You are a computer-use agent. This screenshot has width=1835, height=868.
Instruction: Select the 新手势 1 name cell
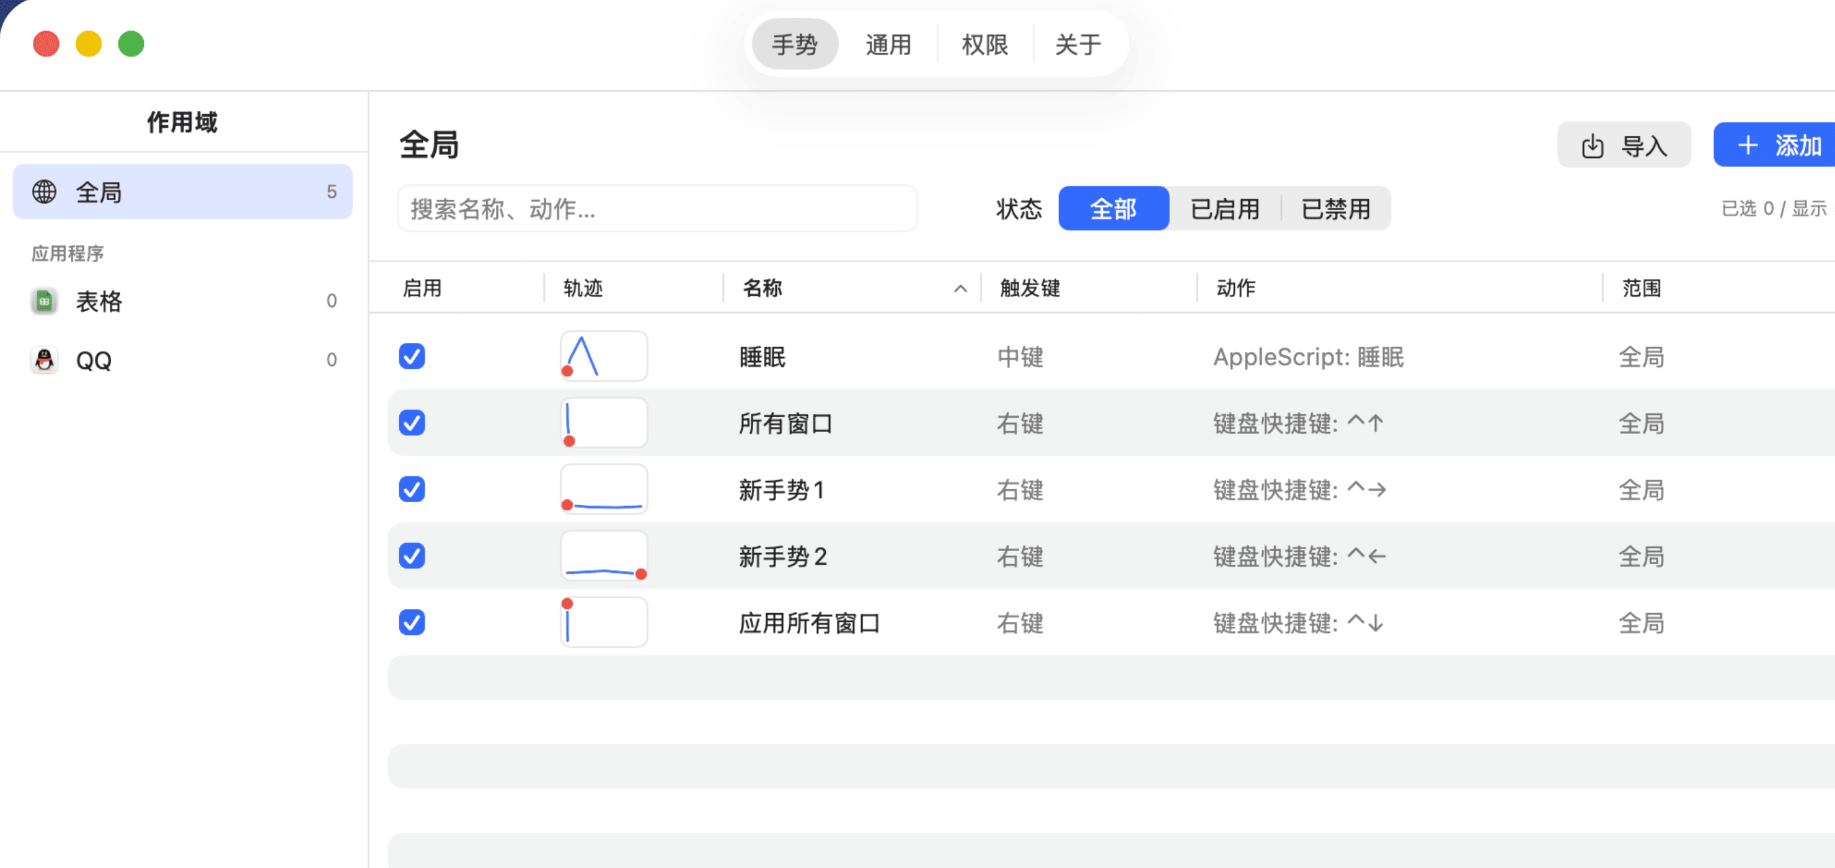point(782,490)
